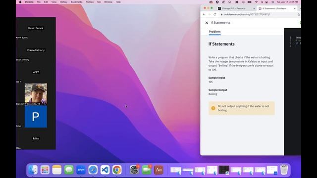Click the orange warning icon in note
Viewport: 317px width, 178px height.
[213, 108]
